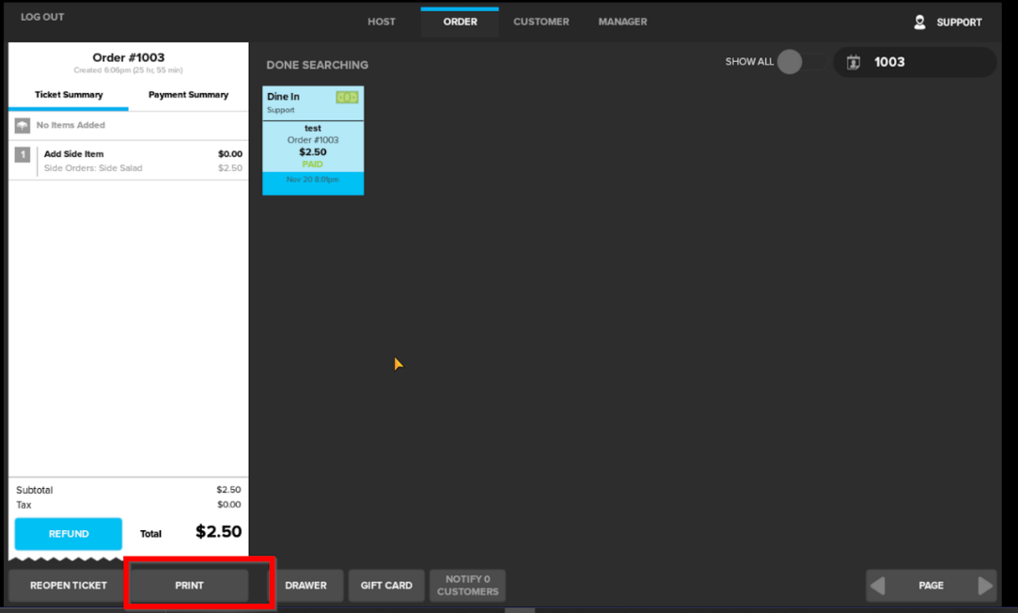Screen dimensions: 1018x613
Task: Go to previous page with left arrow
Action: (x=877, y=586)
